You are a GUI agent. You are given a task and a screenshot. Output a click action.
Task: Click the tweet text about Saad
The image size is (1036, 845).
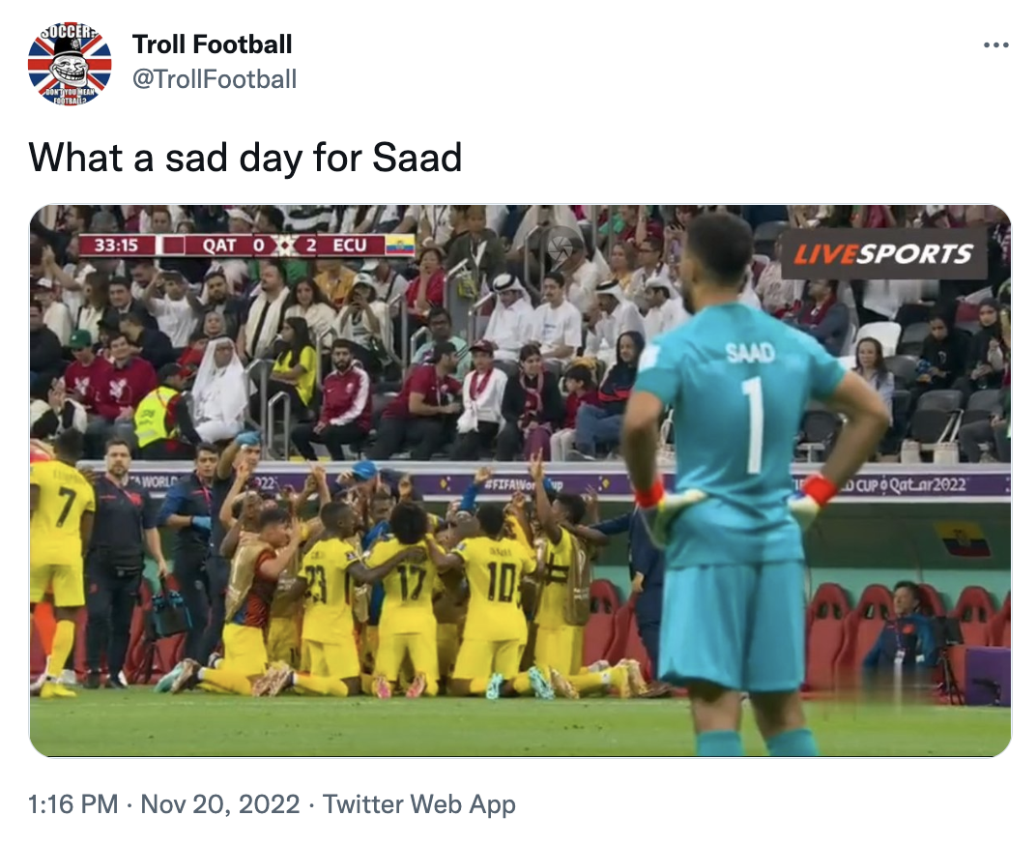(247, 158)
